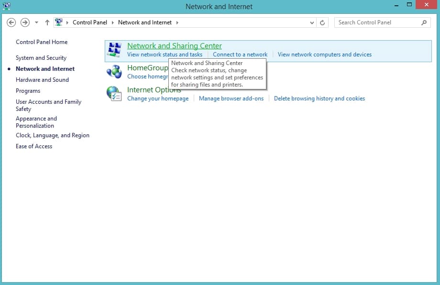Screen dimensions: 440x285
Task: Expand the chevron after Control Panel breadcrumb
Action: coord(112,22)
